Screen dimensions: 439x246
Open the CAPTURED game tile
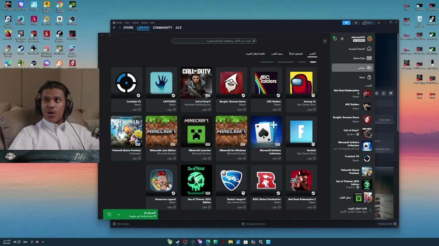[161, 90]
